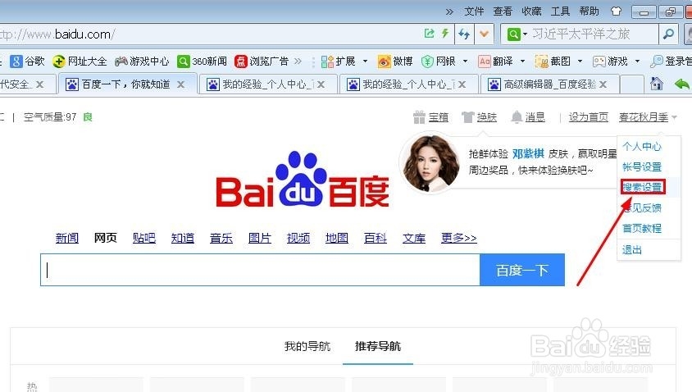Click the green lightning speed mode icon

[x=445, y=34]
